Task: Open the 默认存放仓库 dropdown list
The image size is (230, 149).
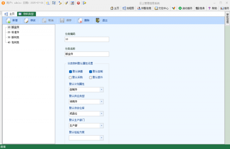Action: (102, 114)
